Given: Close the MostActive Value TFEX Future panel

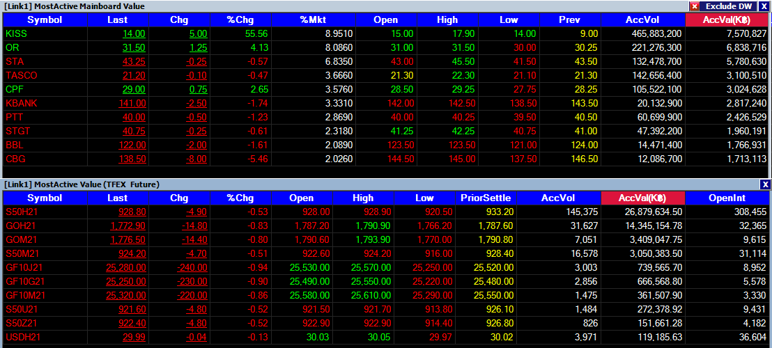Looking at the screenshot, I should point(764,184).
